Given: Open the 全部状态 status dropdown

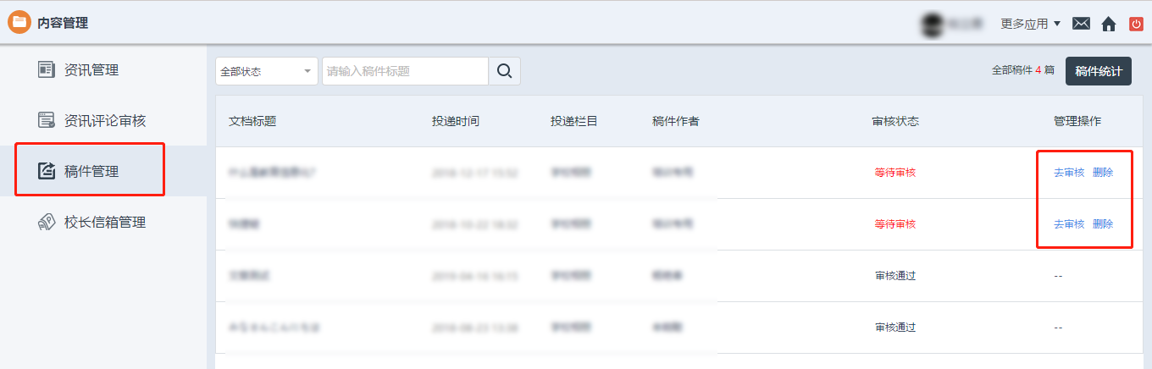Looking at the screenshot, I should [x=266, y=71].
